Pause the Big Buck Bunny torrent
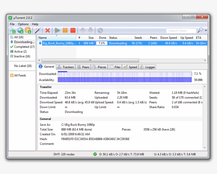The image size is (217, 174). pyautogui.click(x=65, y=30)
